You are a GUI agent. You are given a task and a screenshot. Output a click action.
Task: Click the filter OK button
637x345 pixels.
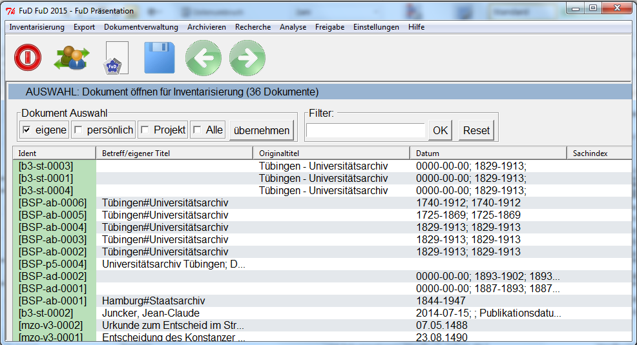pyautogui.click(x=441, y=130)
